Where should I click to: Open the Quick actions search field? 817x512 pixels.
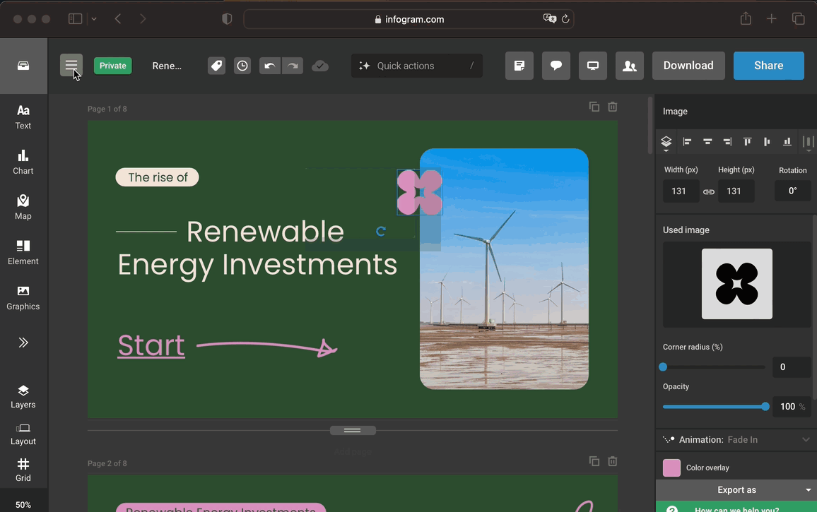pyautogui.click(x=417, y=66)
